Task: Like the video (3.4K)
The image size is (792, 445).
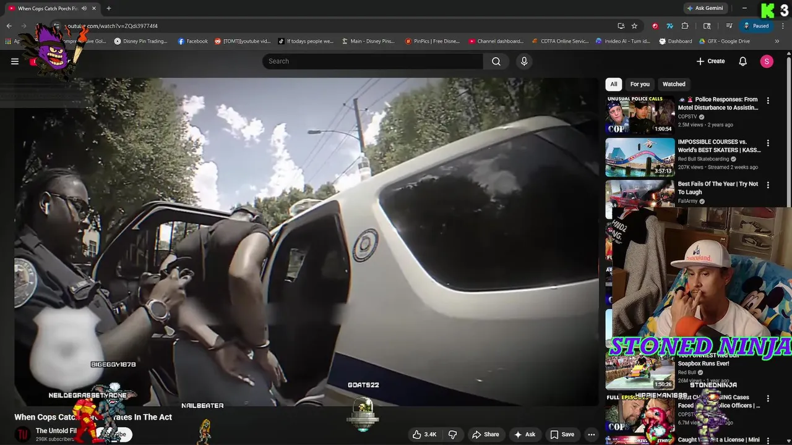Action: 424,434
